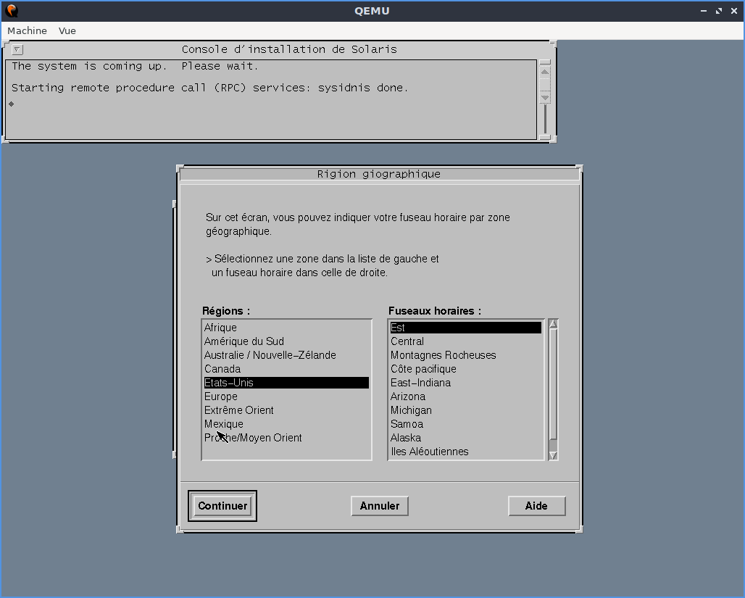The width and height of the screenshot is (745, 598).
Task: Close the QEMU window
Action: pyautogui.click(x=734, y=10)
